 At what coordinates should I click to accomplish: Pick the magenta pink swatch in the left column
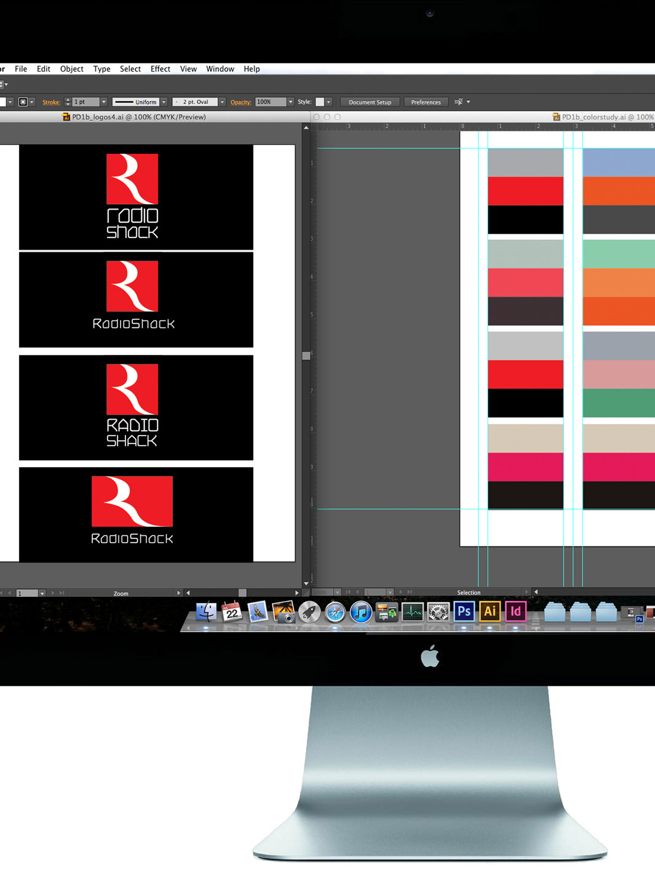pyautogui.click(x=525, y=467)
